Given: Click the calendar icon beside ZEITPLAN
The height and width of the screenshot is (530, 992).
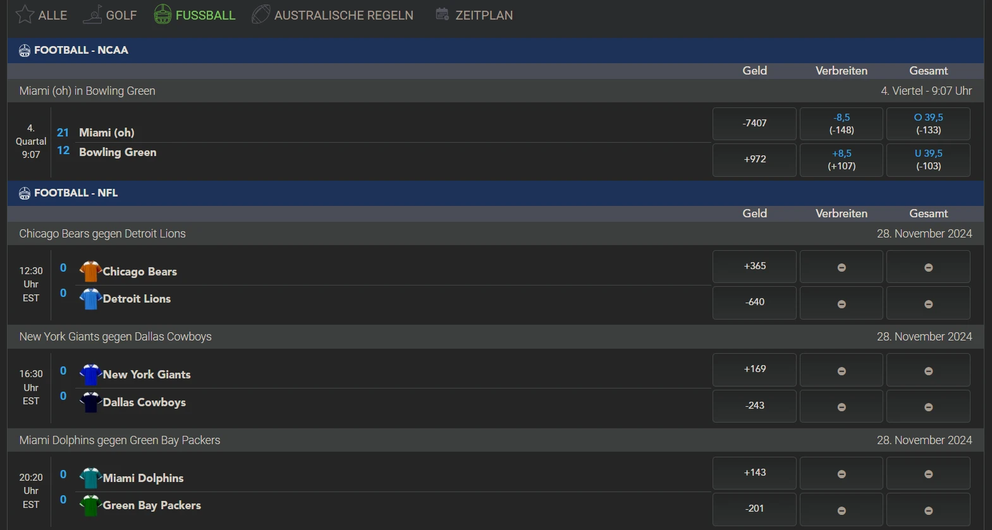Looking at the screenshot, I should [443, 14].
